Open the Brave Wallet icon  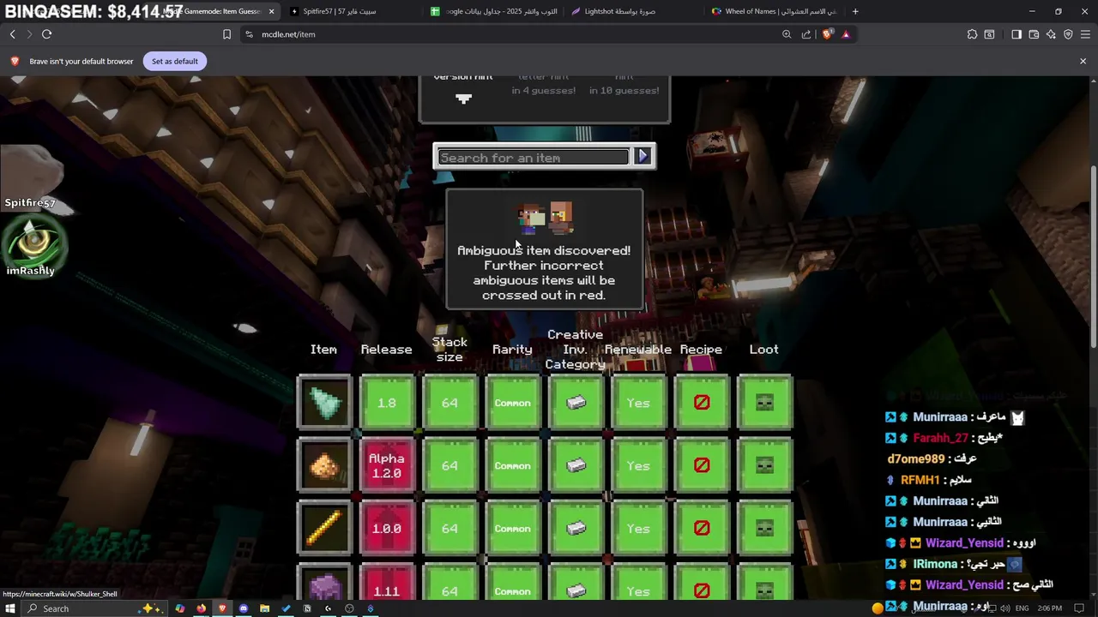click(1034, 34)
